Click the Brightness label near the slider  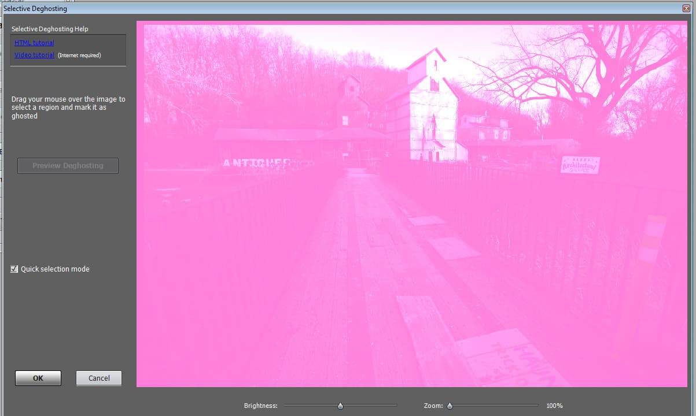[x=260, y=406]
